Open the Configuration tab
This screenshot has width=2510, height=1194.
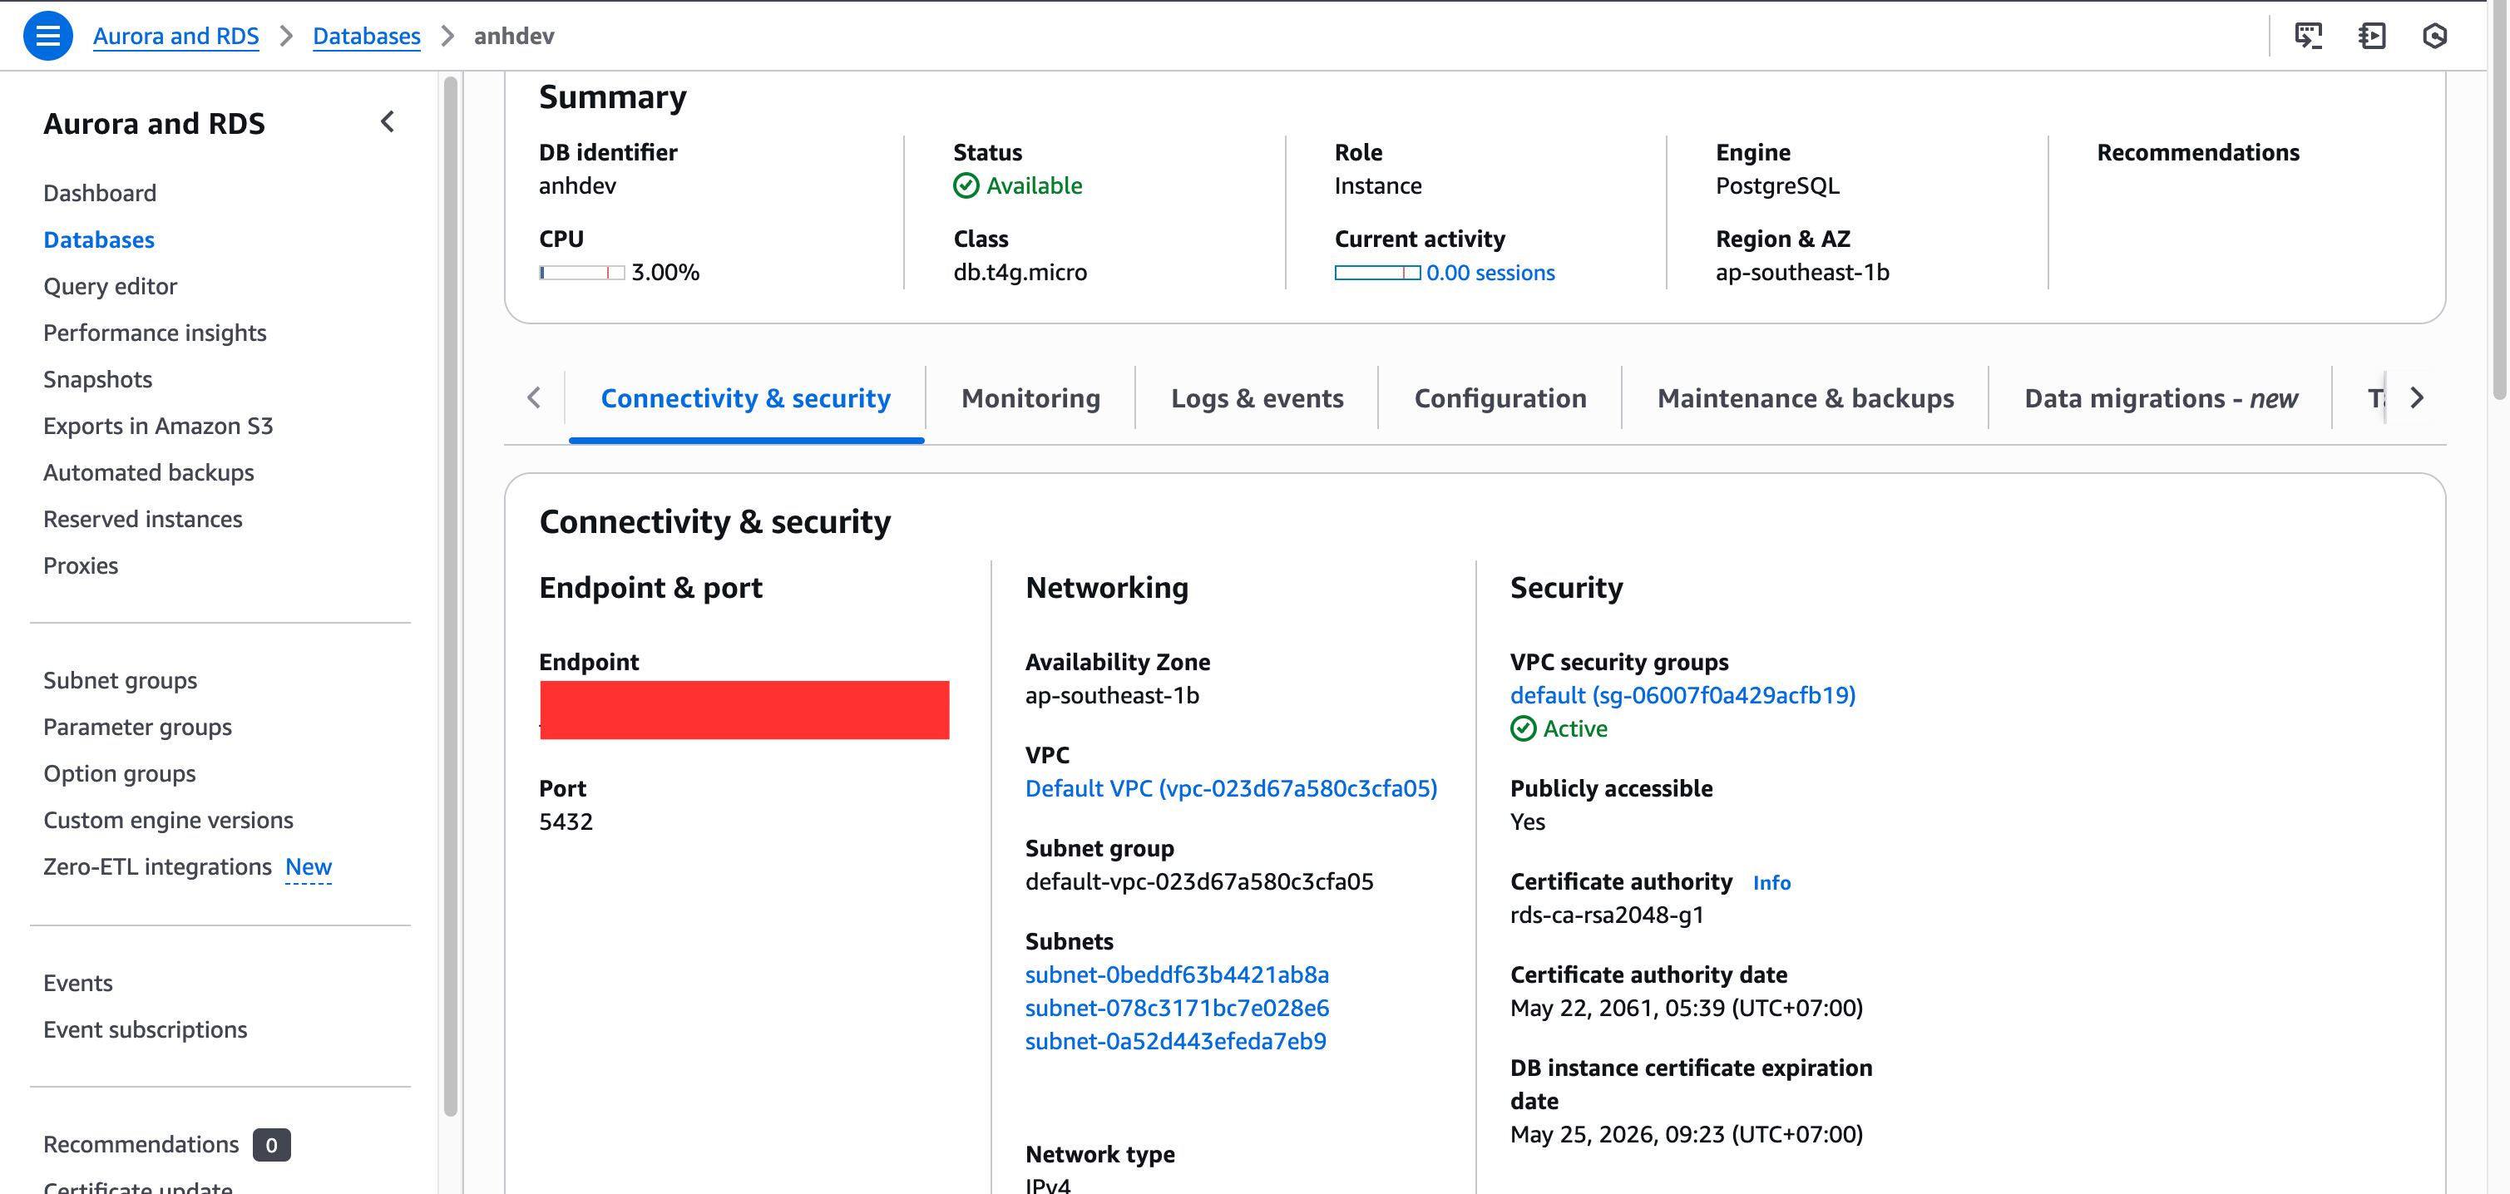tap(1500, 398)
